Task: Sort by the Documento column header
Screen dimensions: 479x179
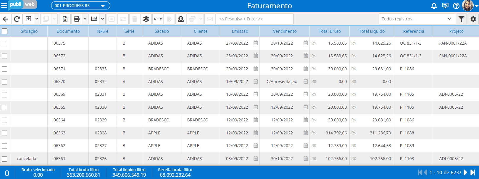Action: (68, 31)
